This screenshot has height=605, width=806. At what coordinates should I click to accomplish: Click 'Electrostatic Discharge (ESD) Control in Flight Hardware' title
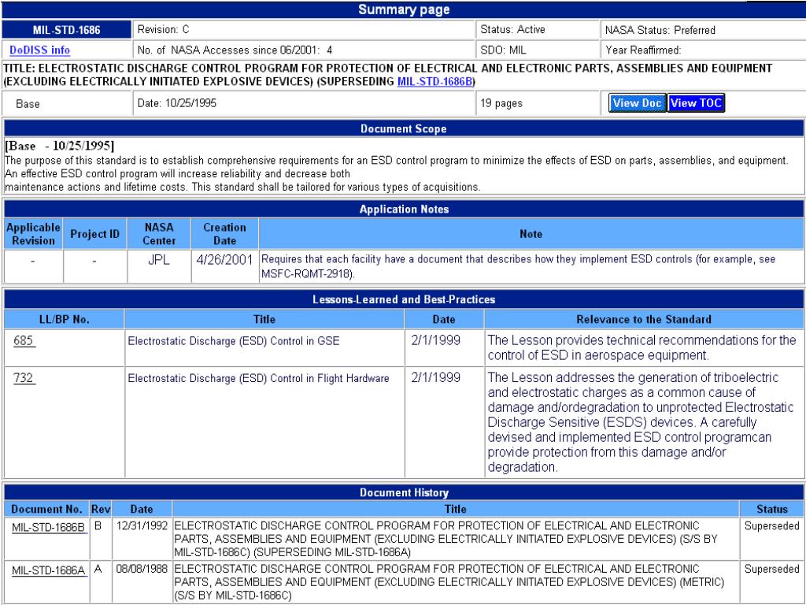258,378
